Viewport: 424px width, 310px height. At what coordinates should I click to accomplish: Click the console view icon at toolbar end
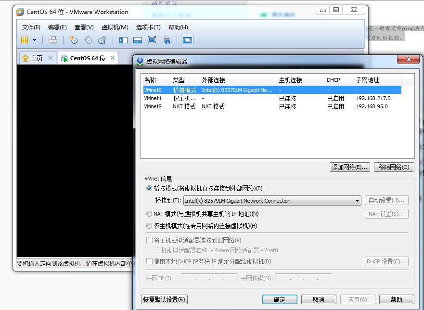pyautogui.click(x=187, y=40)
